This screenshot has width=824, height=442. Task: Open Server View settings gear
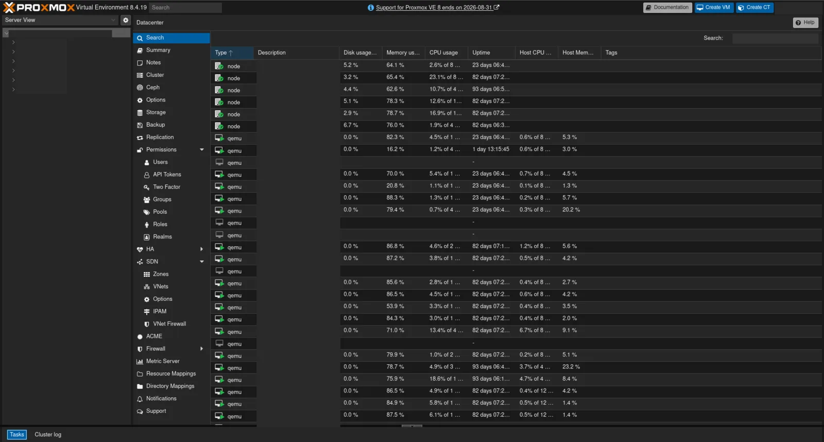126,20
